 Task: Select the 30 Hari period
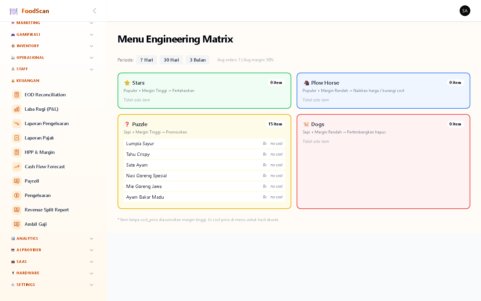tap(171, 60)
